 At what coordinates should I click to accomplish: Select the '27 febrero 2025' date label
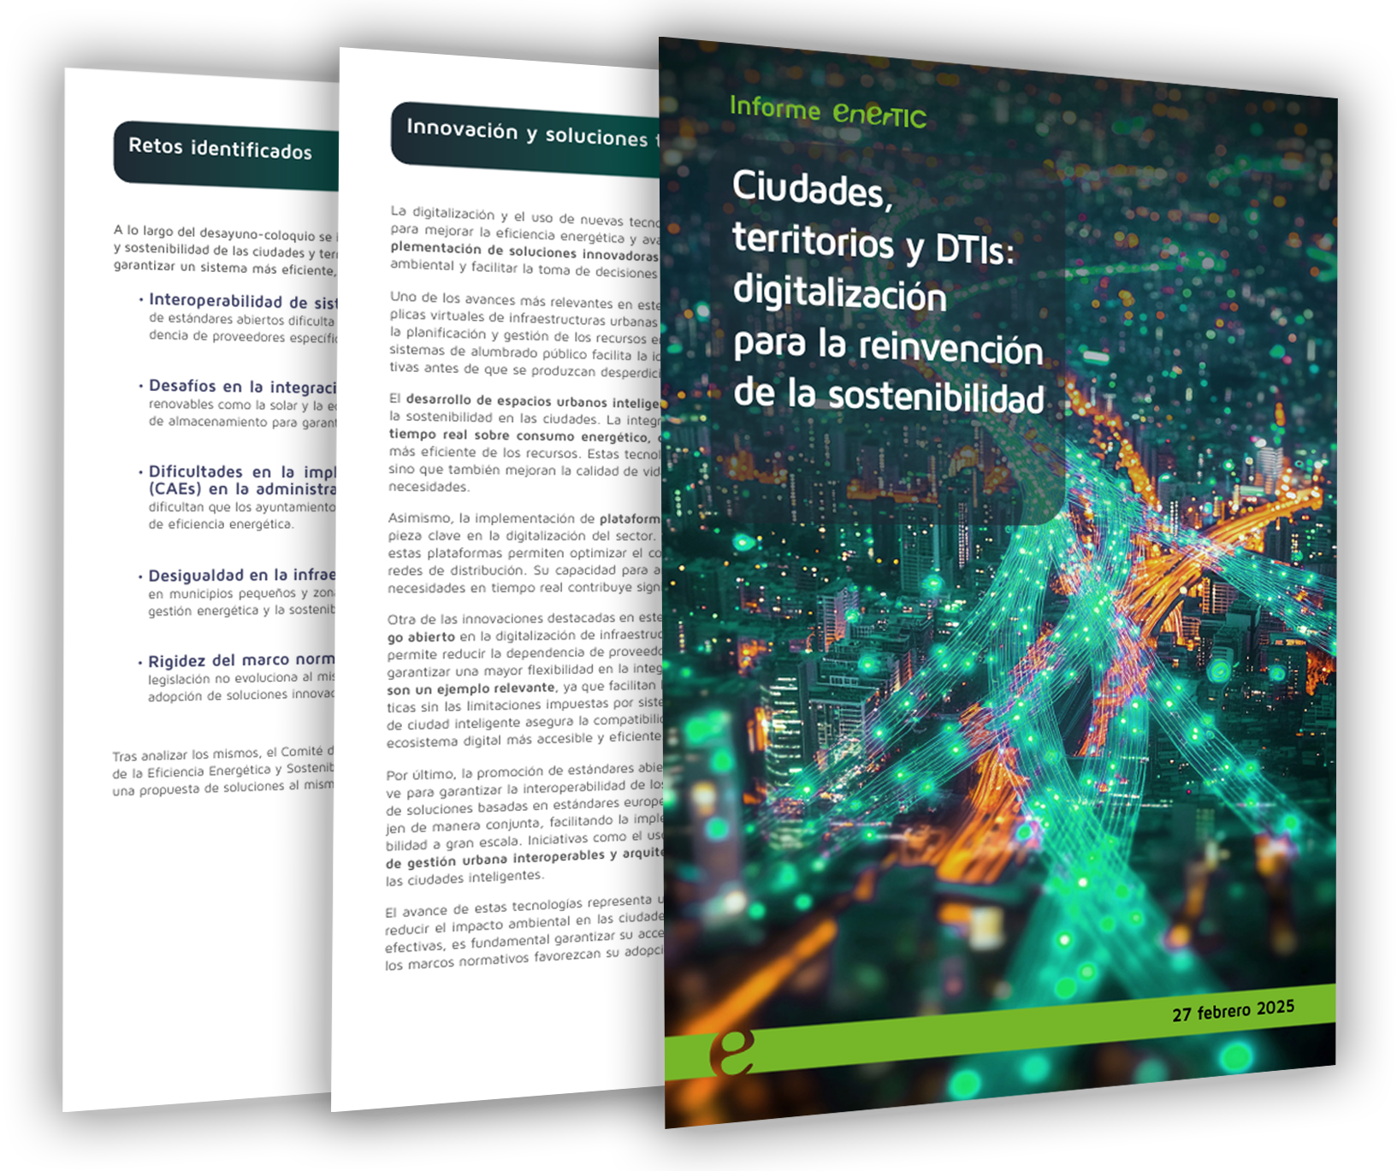1233,1011
